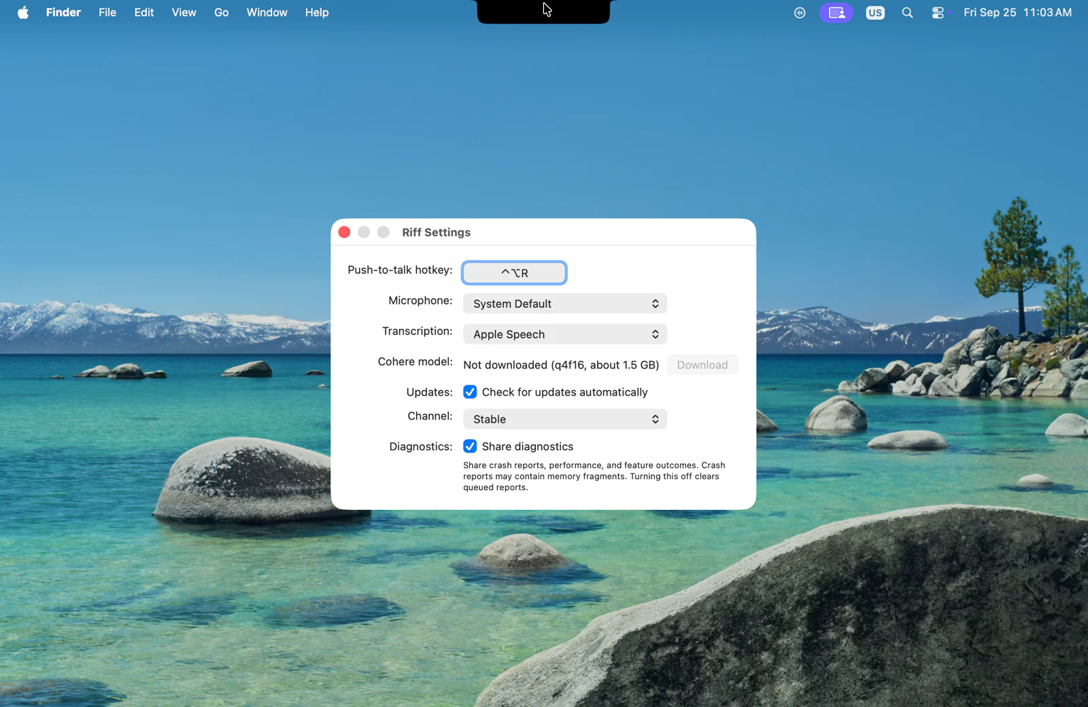Image resolution: width=1088 pixels, height=707 pixels.
Task: Click the purple screen sharing menu bar icon
Action: click(x=836, y=13)
